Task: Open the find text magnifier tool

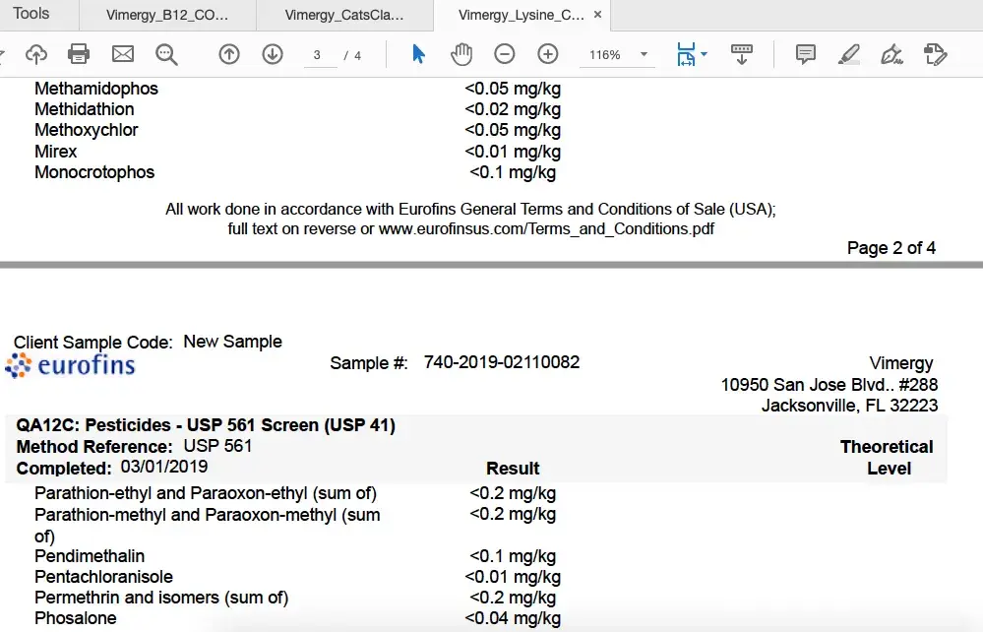Action: (166, 55)
